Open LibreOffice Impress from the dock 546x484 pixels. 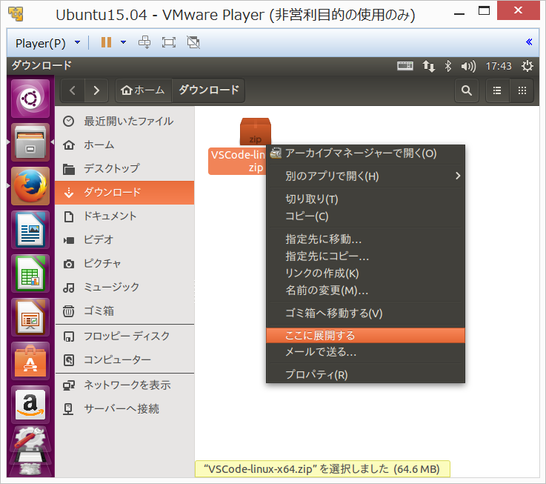click(30, 317)
